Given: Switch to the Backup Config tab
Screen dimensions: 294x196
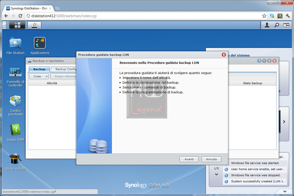Looking at the screenshot, I should (x=64, y=69).
